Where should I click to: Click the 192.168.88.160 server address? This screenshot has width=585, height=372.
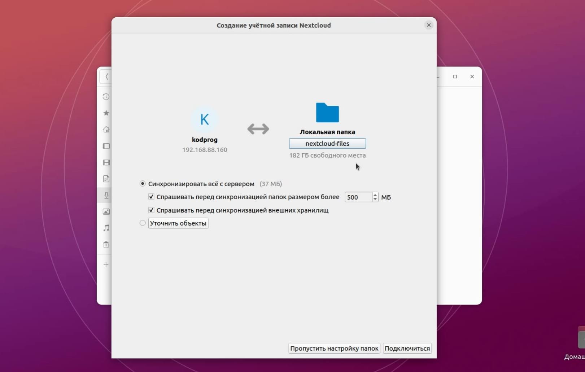coord(205,150)
